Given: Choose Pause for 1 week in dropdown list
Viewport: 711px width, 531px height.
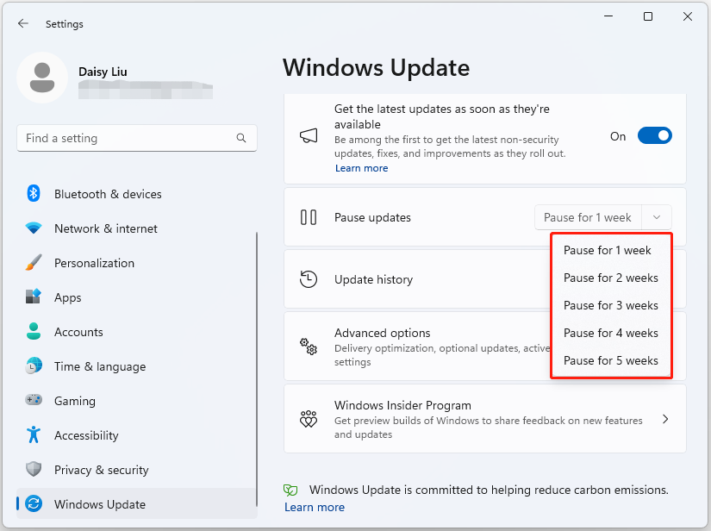Looking at the screenshot, I should pos(611,250).
